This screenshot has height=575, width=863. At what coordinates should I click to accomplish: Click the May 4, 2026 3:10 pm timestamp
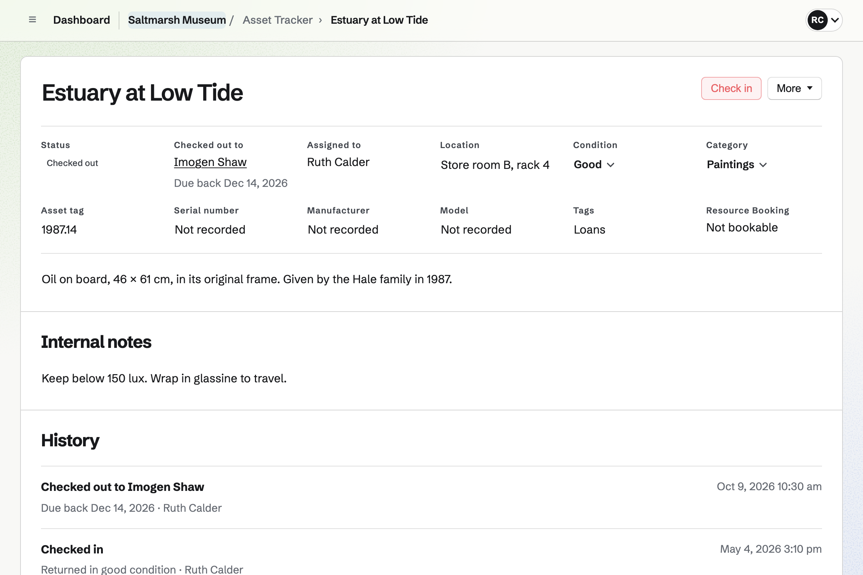pyautogui.click(x=771, y=549)
